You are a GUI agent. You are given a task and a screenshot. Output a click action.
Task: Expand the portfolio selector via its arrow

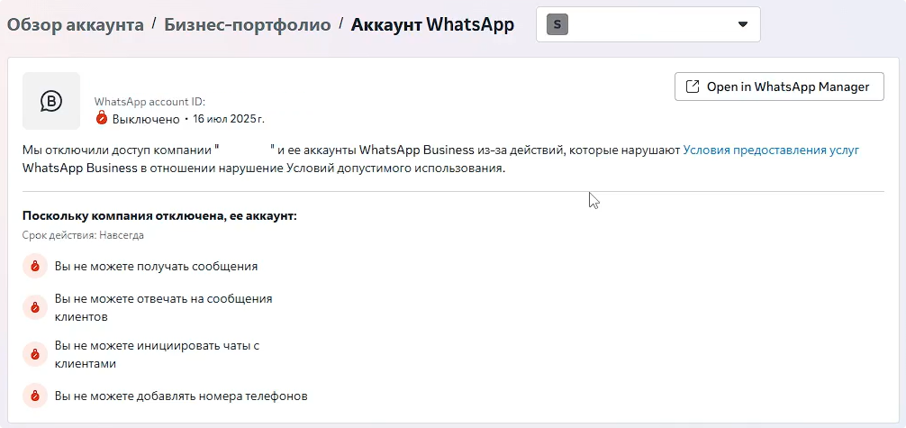[742, 24]
